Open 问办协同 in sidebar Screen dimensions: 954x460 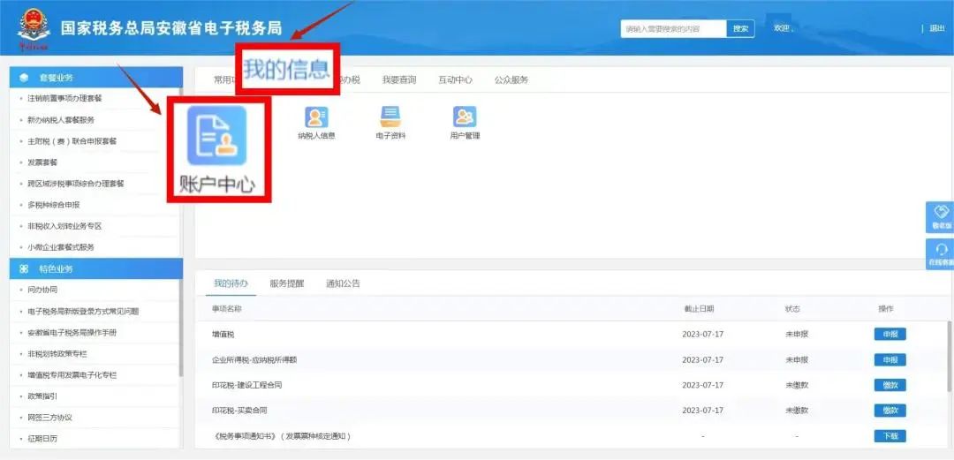(x=42, y=290)
